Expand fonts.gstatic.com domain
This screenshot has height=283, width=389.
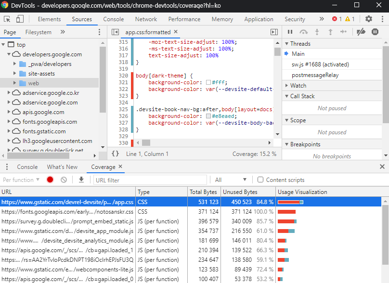click(x=9, y=131)
